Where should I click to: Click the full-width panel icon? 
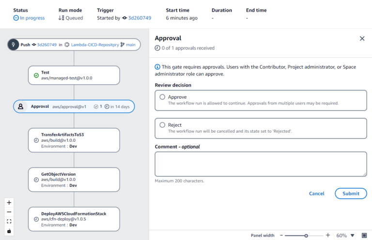click(x=364, y=235)
